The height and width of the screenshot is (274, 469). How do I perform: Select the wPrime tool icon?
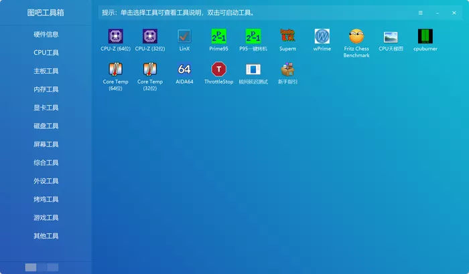click(x=322, y=36)
